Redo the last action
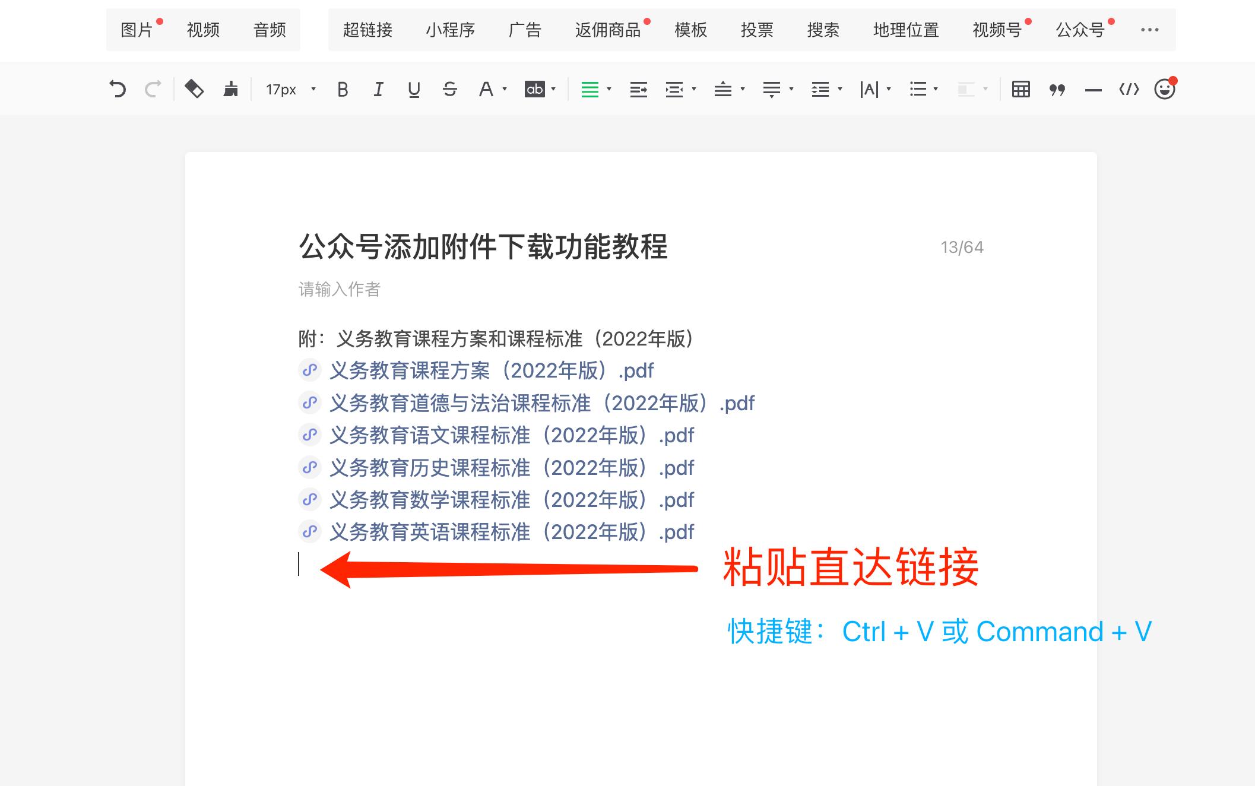The height and width of the screenshot is (786, 1255). pyautogui.click(x=153, y=88)
